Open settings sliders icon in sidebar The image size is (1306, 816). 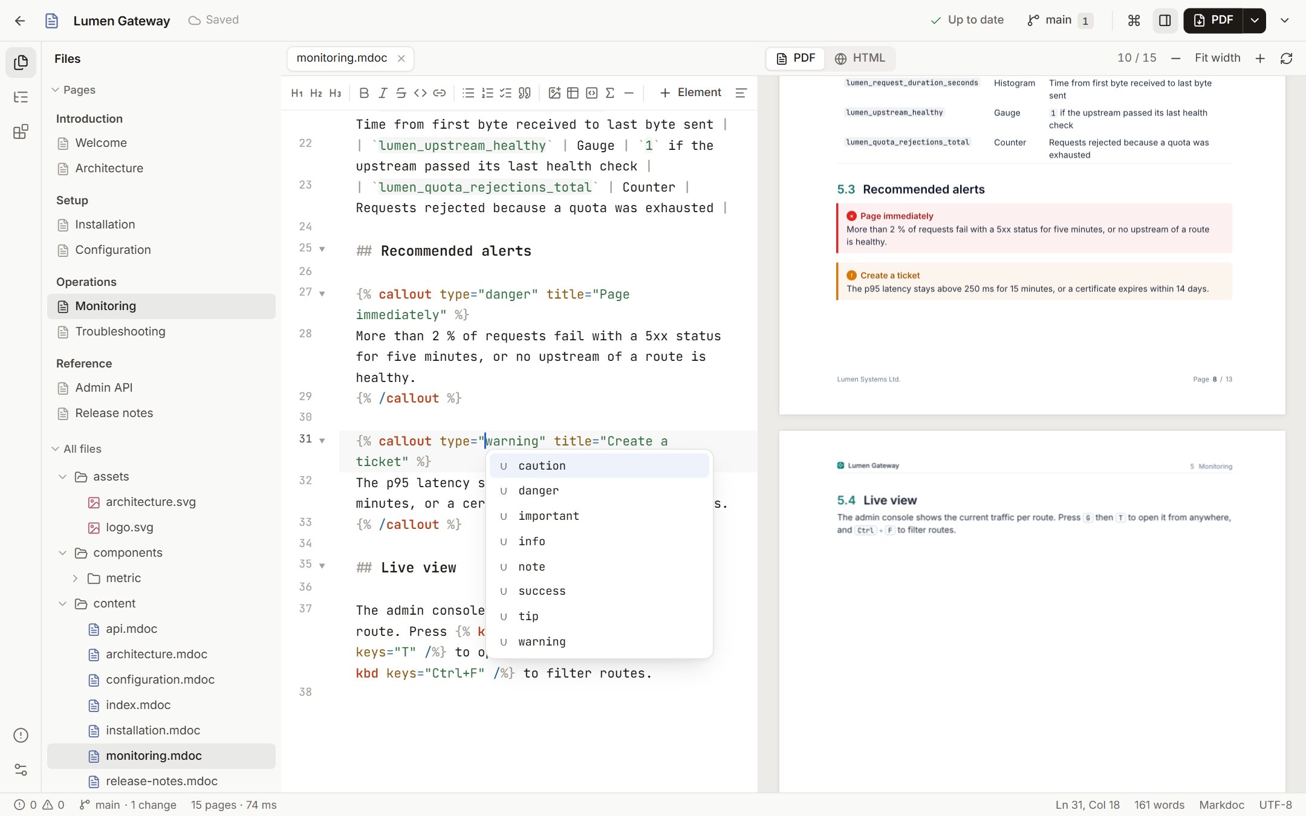[21, 769]
